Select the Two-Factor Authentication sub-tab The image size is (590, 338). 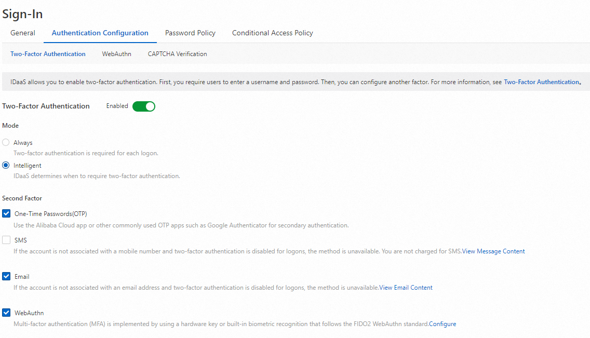[48, 54]
